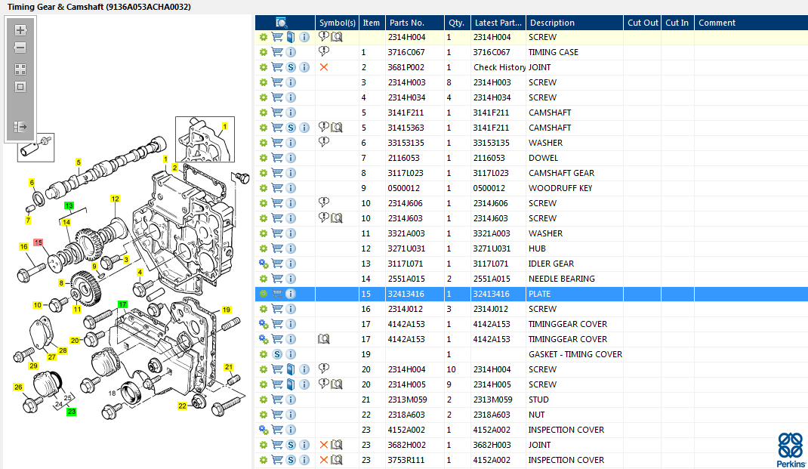Viewport: 808px width, 469px height.
Task: Select green callout 17 in diagram
Action: pos(122,304)
